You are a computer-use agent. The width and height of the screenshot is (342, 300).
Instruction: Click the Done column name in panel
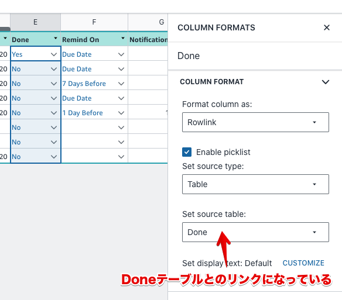[189, 56]
